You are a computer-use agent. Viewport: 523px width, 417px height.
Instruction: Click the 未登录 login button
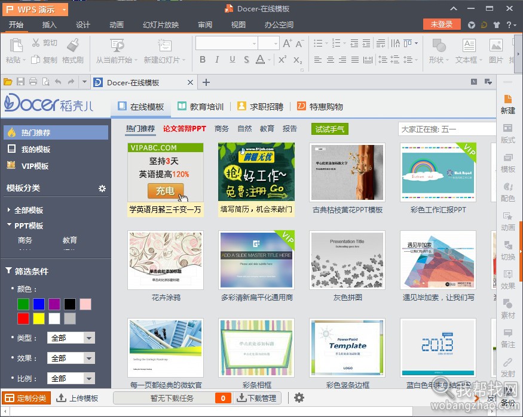coord(441,24)
